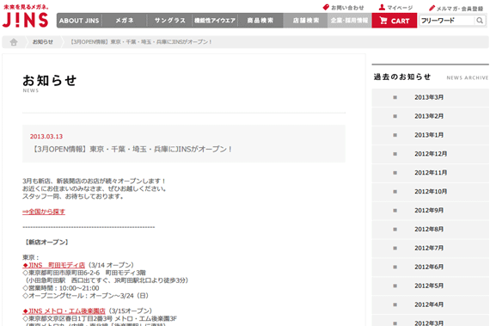Open 2013年3月 archive
490x326 pixels.
430,97
